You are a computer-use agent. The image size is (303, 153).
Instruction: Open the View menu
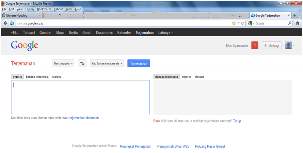(19, 9)
